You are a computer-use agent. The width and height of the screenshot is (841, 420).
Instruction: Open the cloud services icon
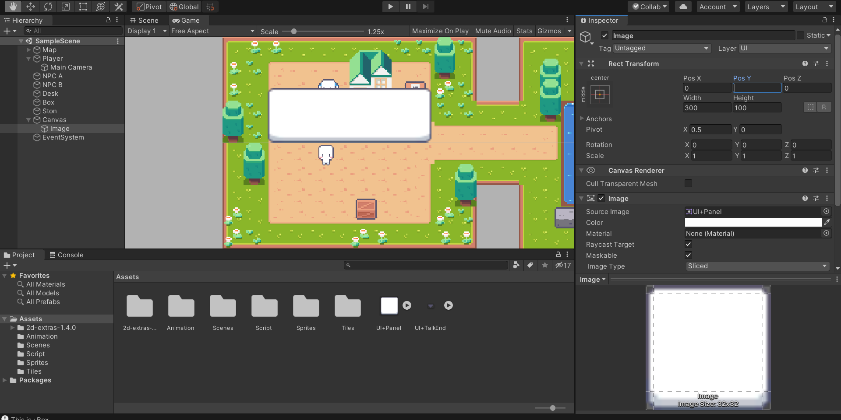(683, 7)
